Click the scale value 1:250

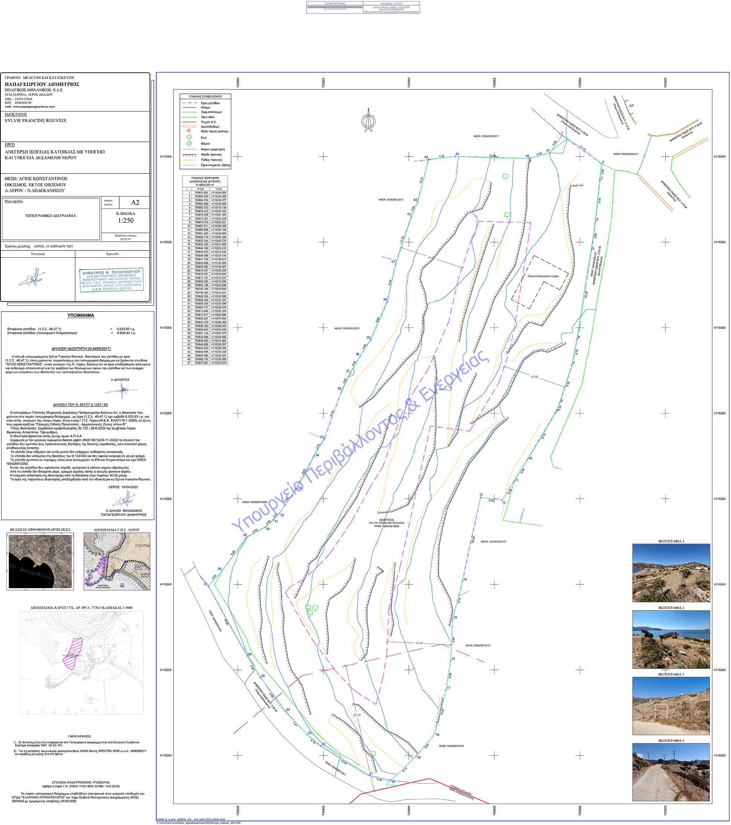(126, 221)
